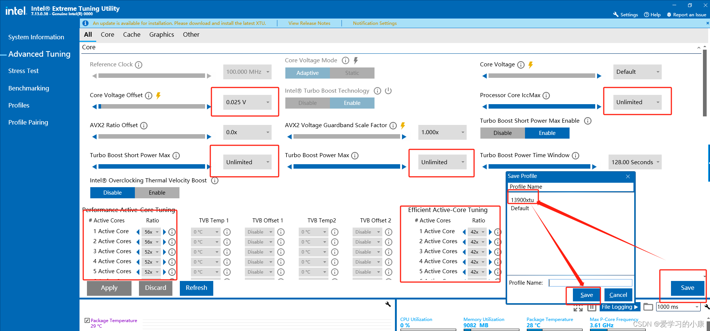The image size is (710, 331).
Task: Click info icon for efficient 1 Active Core ratio
Action: pyautogui.click(x=498, y=232)
